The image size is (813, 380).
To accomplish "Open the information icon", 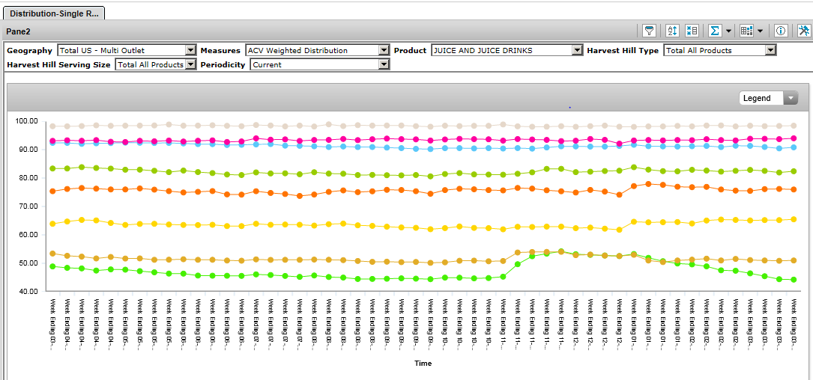I will click(780, 31).
